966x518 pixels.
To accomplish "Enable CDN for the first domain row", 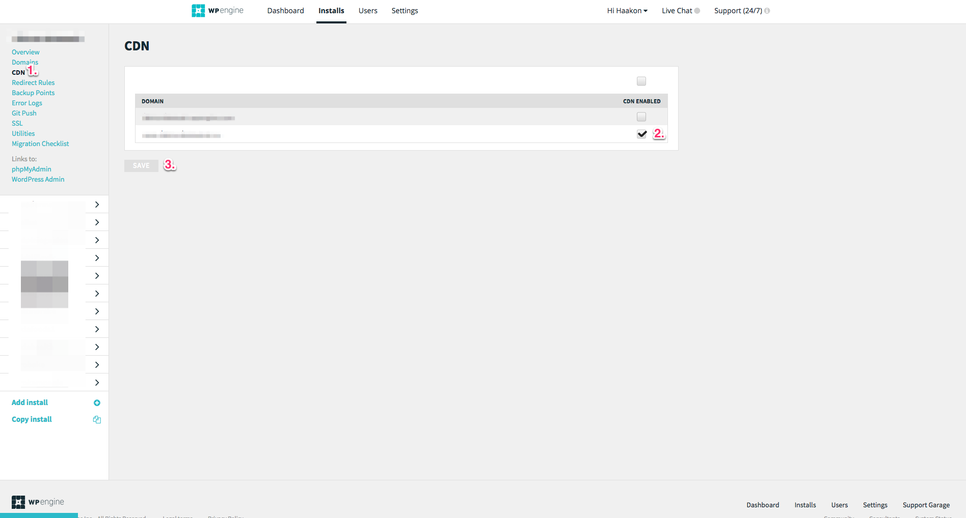I will [x=641, y=117].
